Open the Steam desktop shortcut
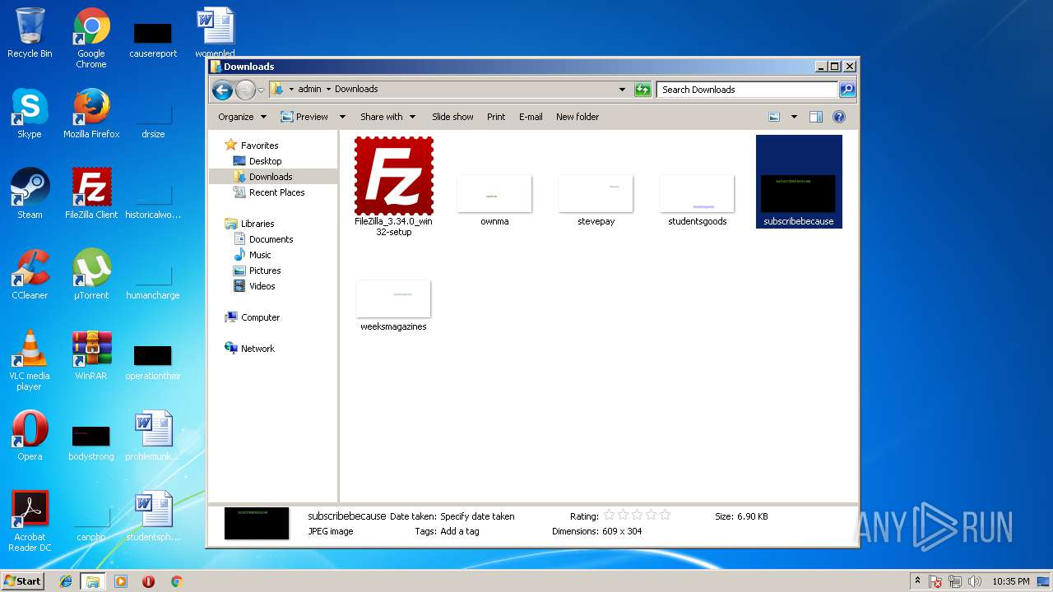The height and width of the screenshot is (592, 1053). (30, 194)
